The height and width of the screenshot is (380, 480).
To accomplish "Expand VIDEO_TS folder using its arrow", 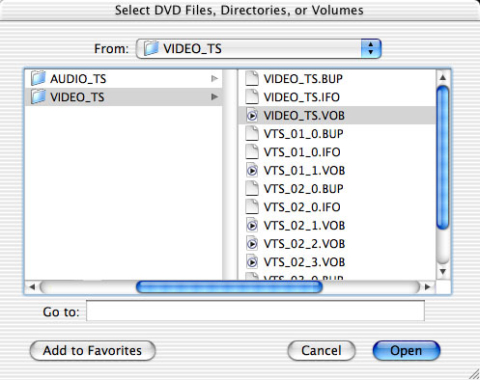I will [x=214, y=96].
